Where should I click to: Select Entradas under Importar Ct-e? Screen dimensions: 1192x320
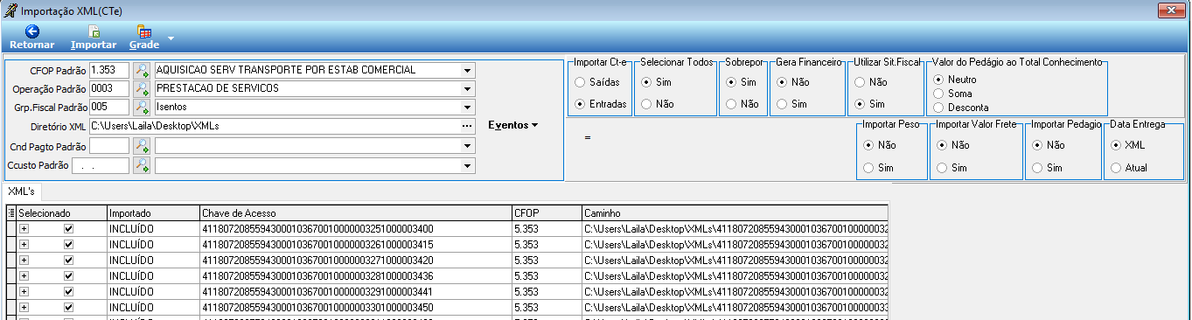[x=580, y=104]
